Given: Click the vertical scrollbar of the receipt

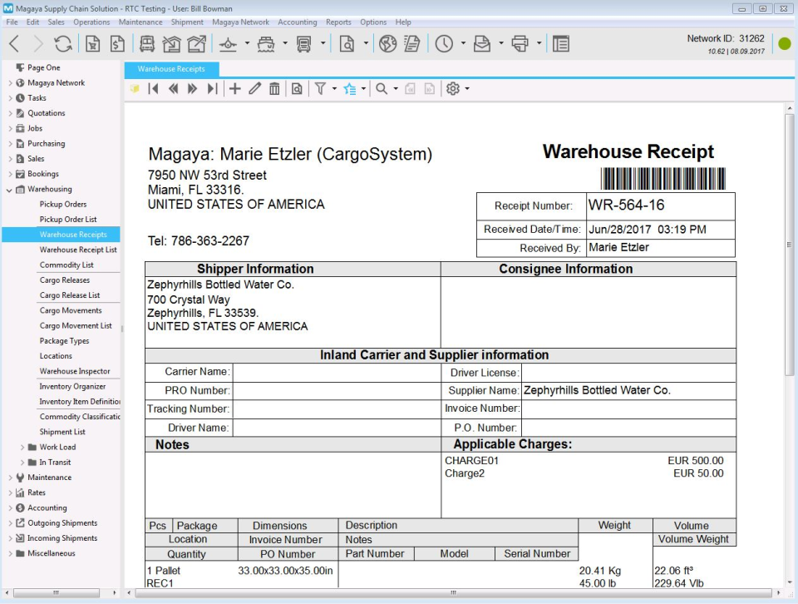Looking at the screenshot, I should tap(789, 245).
